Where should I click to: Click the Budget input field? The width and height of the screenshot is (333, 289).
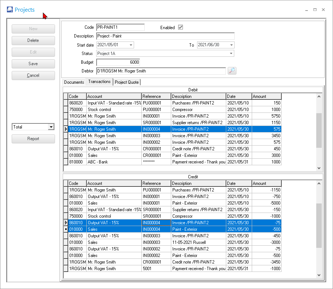pyautogui.click(x=118, y=62)
